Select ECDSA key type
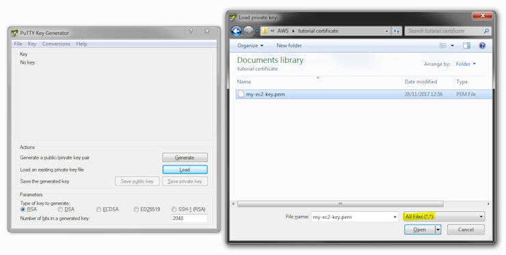This screenshot has height=255, width=506. (98, 209)
